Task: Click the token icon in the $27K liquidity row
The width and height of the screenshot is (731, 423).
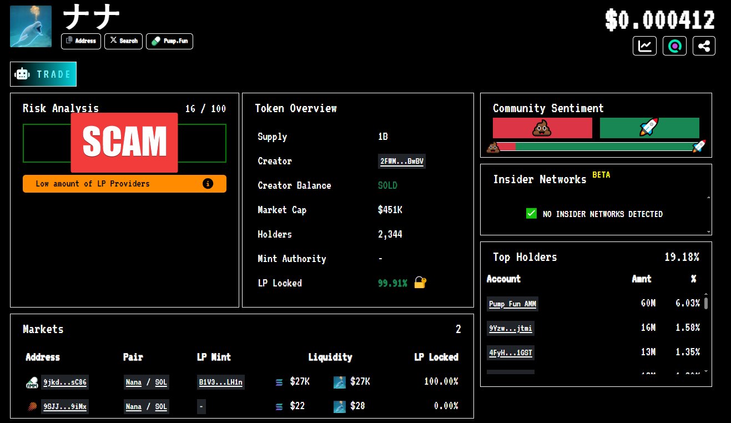Action: click(x=340, y=382)
